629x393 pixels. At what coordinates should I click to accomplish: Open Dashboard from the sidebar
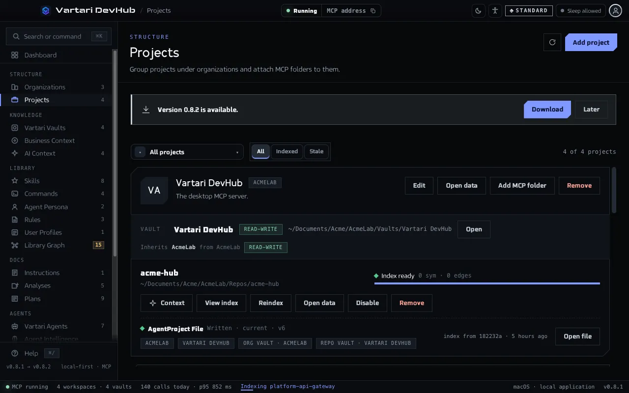click(57, 55)
